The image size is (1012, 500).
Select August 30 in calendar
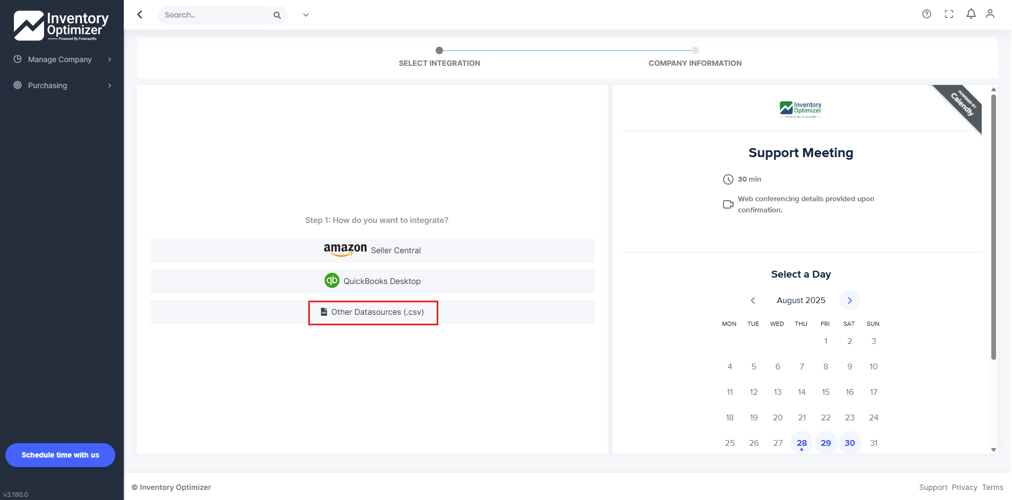click(850, 443)
